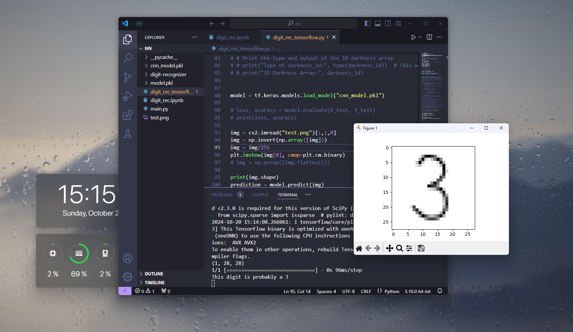Image resolution: width=573 pixels, height=332 pixels.
Task: Expand the OUTLINE section
Action: pos(154,274)
